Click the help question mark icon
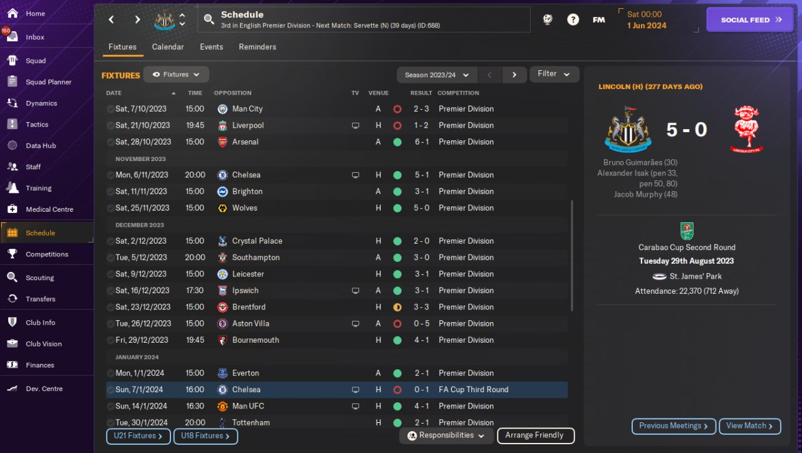 point(573,19)
